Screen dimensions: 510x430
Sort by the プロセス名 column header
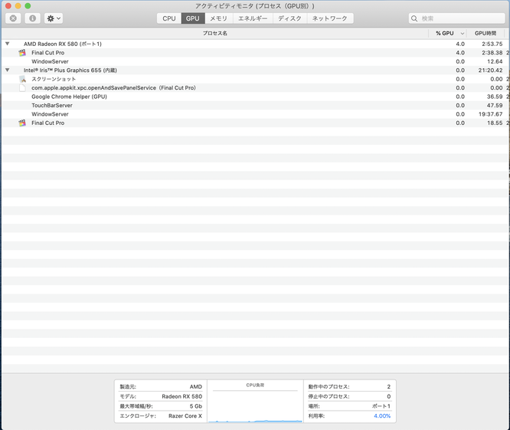click(214, 33)
